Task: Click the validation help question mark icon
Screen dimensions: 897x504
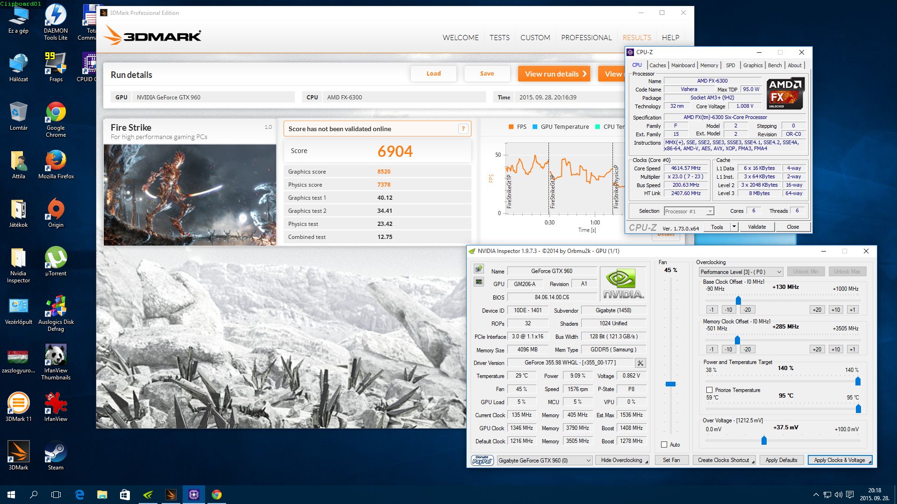Action: [463, 129]
